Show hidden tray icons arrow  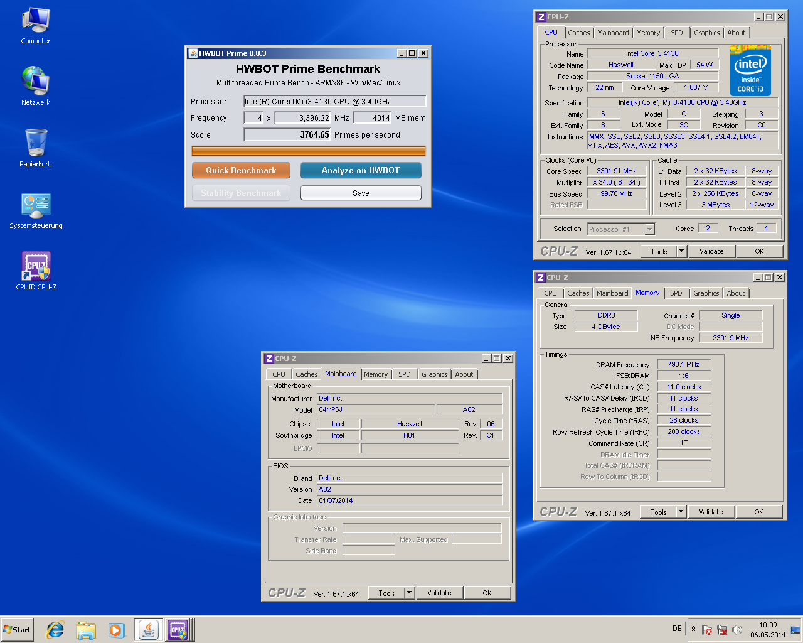click(x=693, y=629)
